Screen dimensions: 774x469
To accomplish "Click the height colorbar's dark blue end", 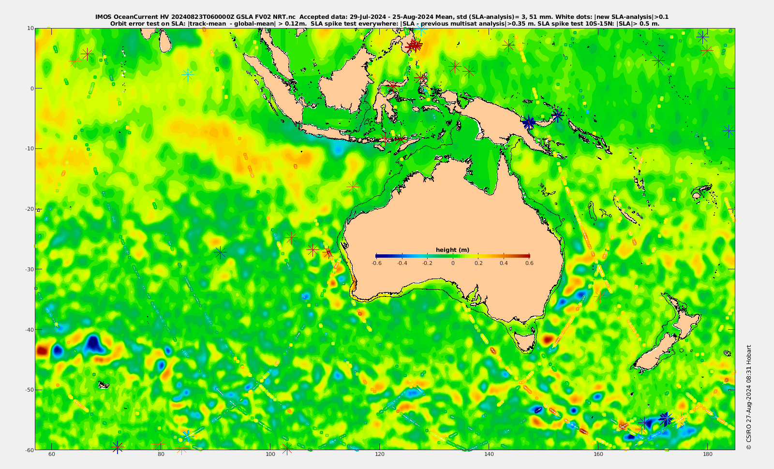I will (380, 256).
